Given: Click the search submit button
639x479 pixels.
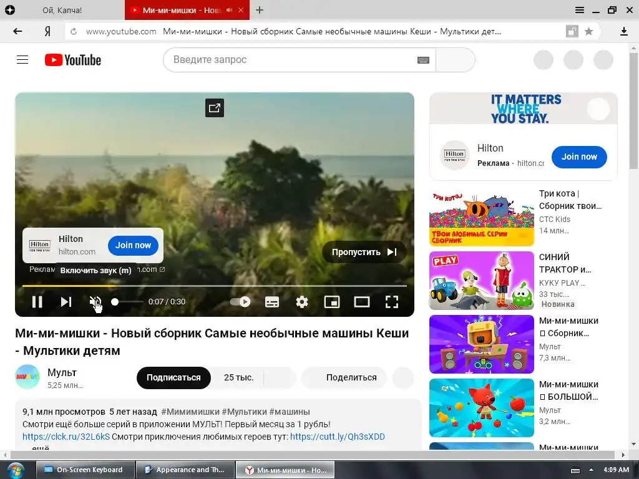Looking at the screenshot, I should tap(455, 60).
